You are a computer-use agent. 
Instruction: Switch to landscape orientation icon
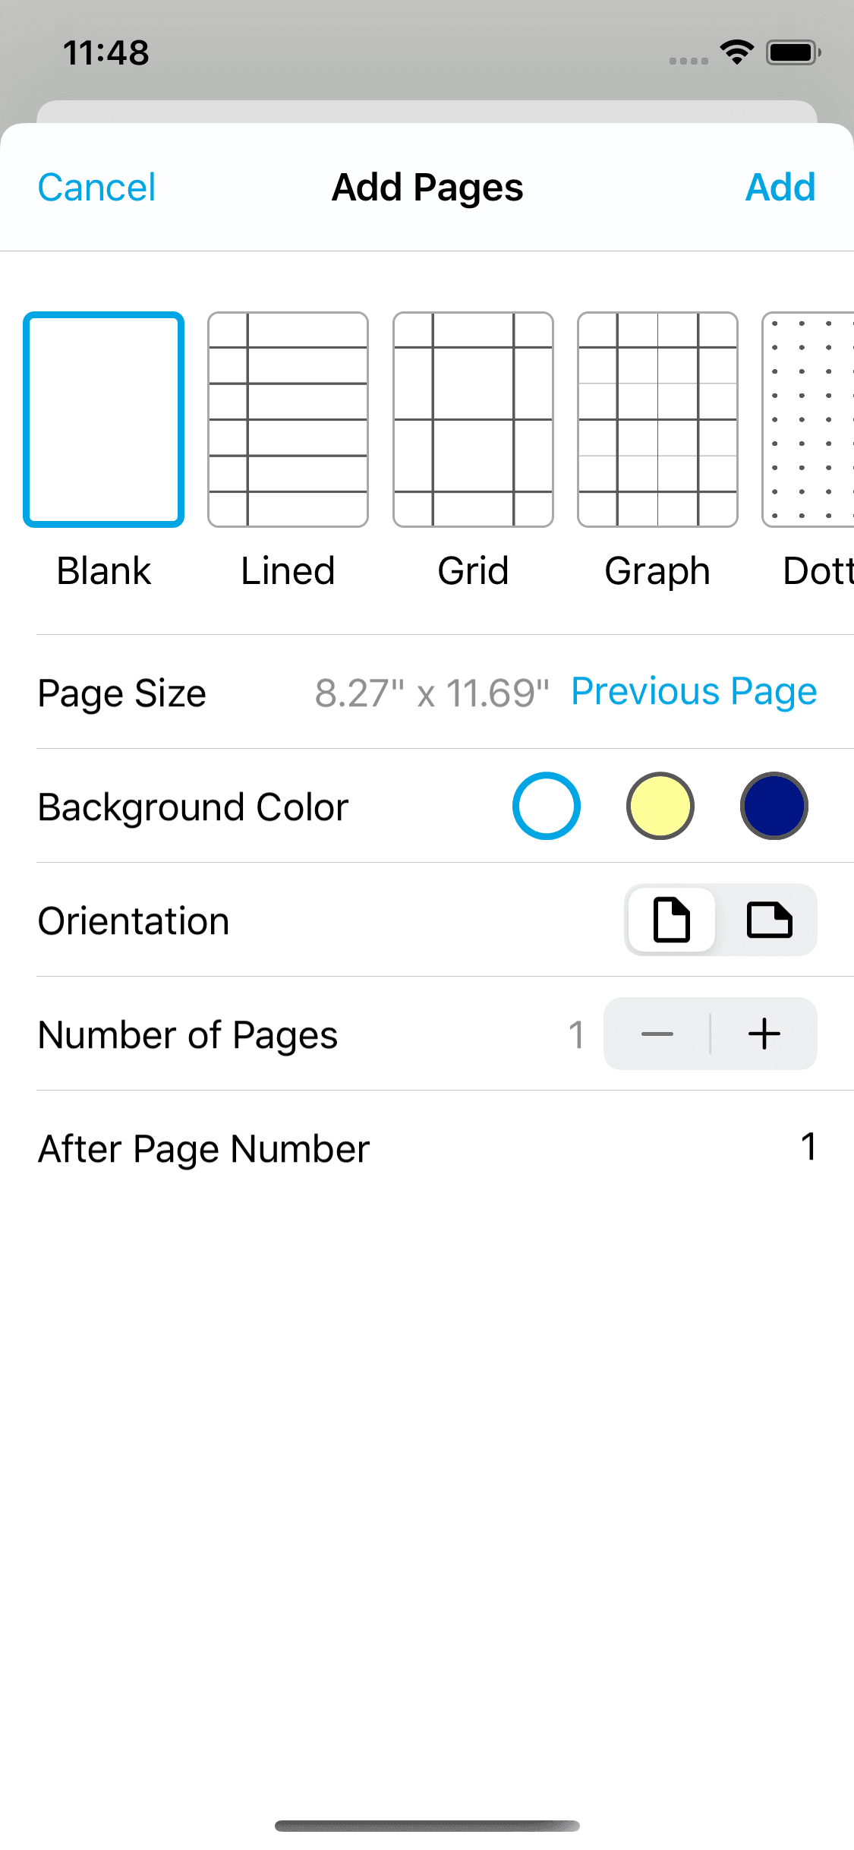click(x=769, y=920)
